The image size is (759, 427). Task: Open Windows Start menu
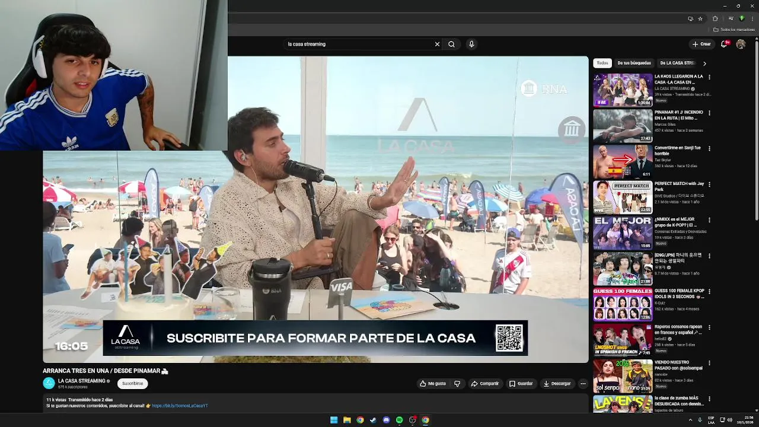334,420
